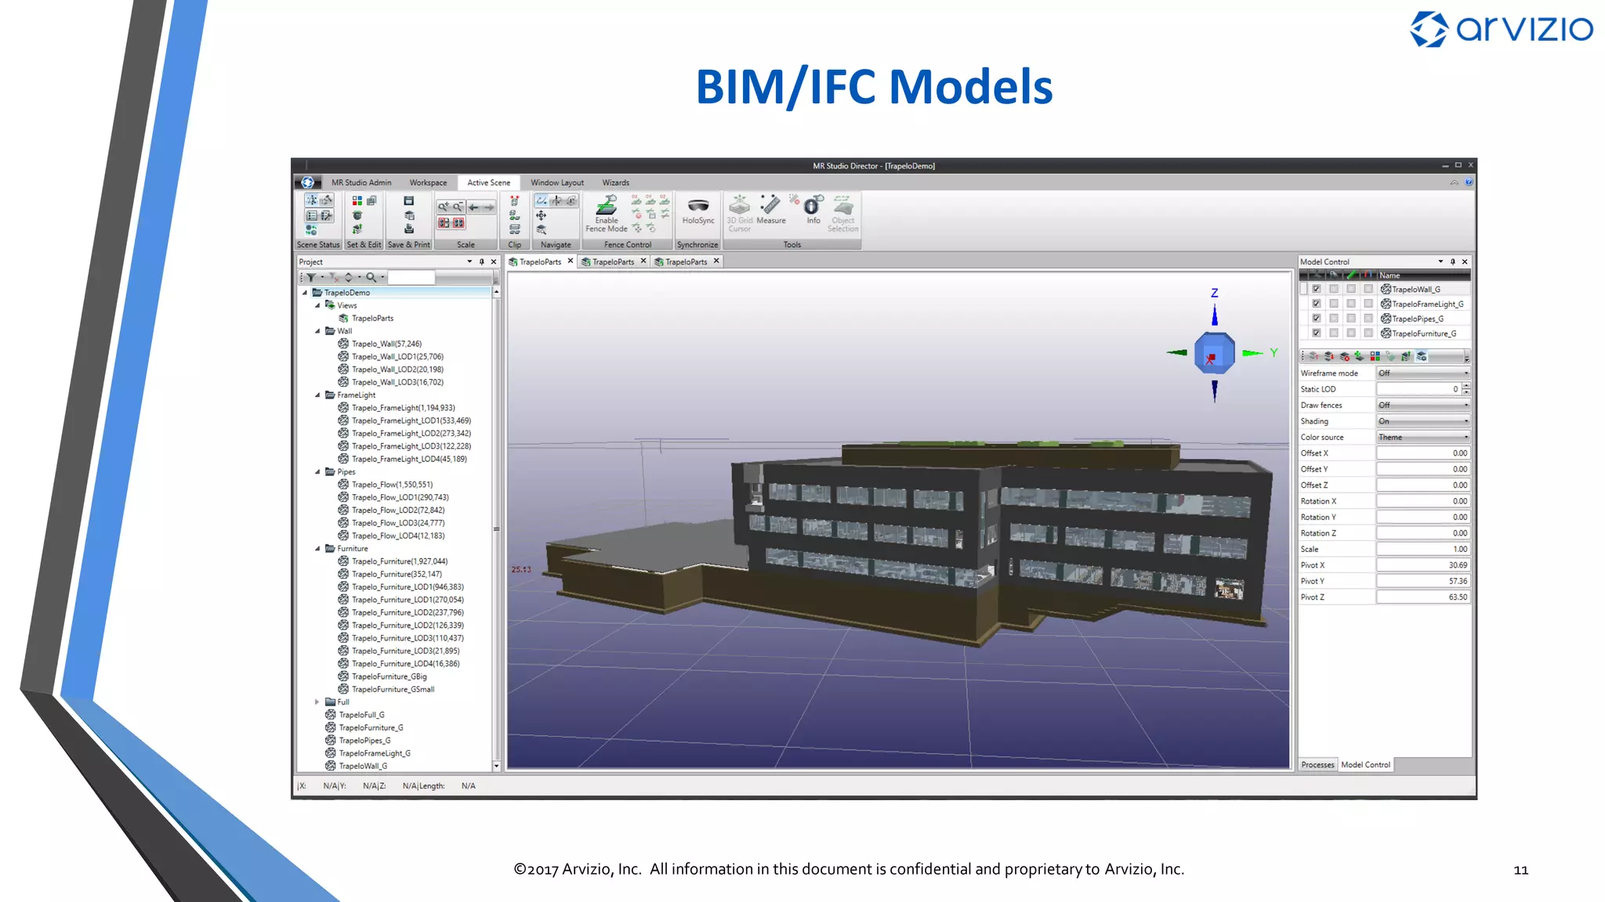Click the HoloSync headset icon
Viewport: 1605px width, 902px height.
[697, 206]
